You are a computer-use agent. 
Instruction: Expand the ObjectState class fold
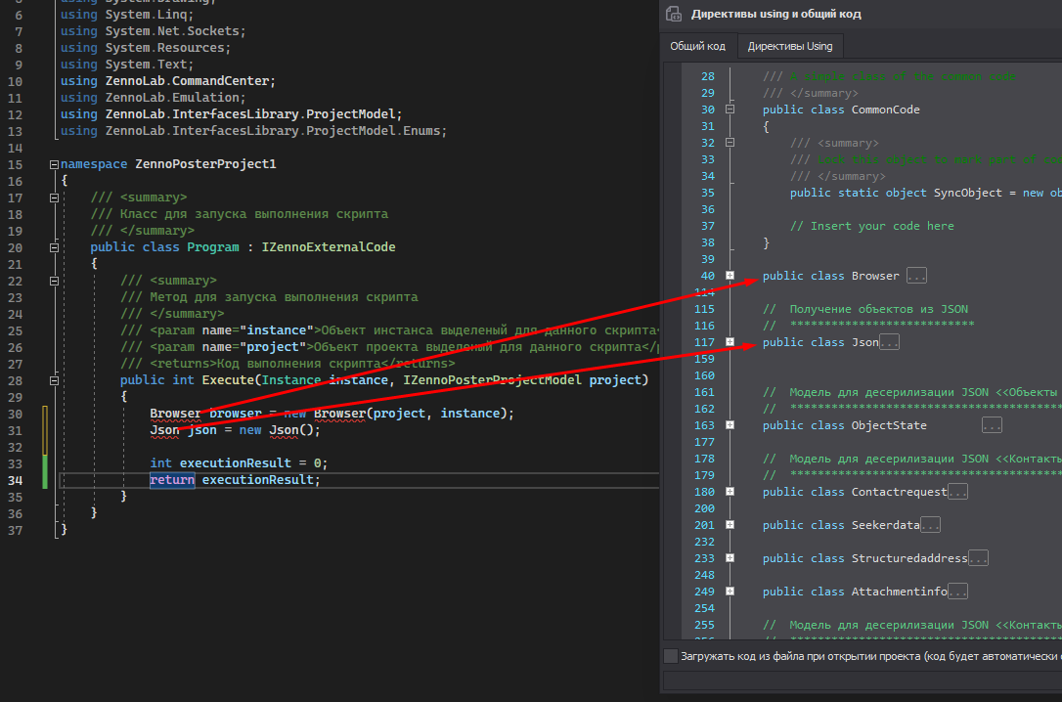[730, 425]
